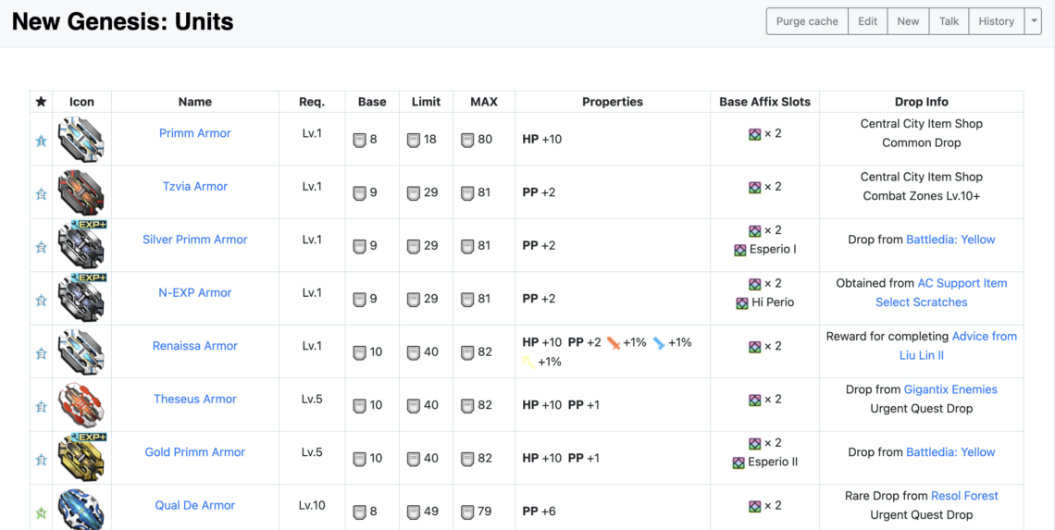The image size is (1055, 530).
Task: Click the rarity star in Primm Armor row
Action: point(41,141)
